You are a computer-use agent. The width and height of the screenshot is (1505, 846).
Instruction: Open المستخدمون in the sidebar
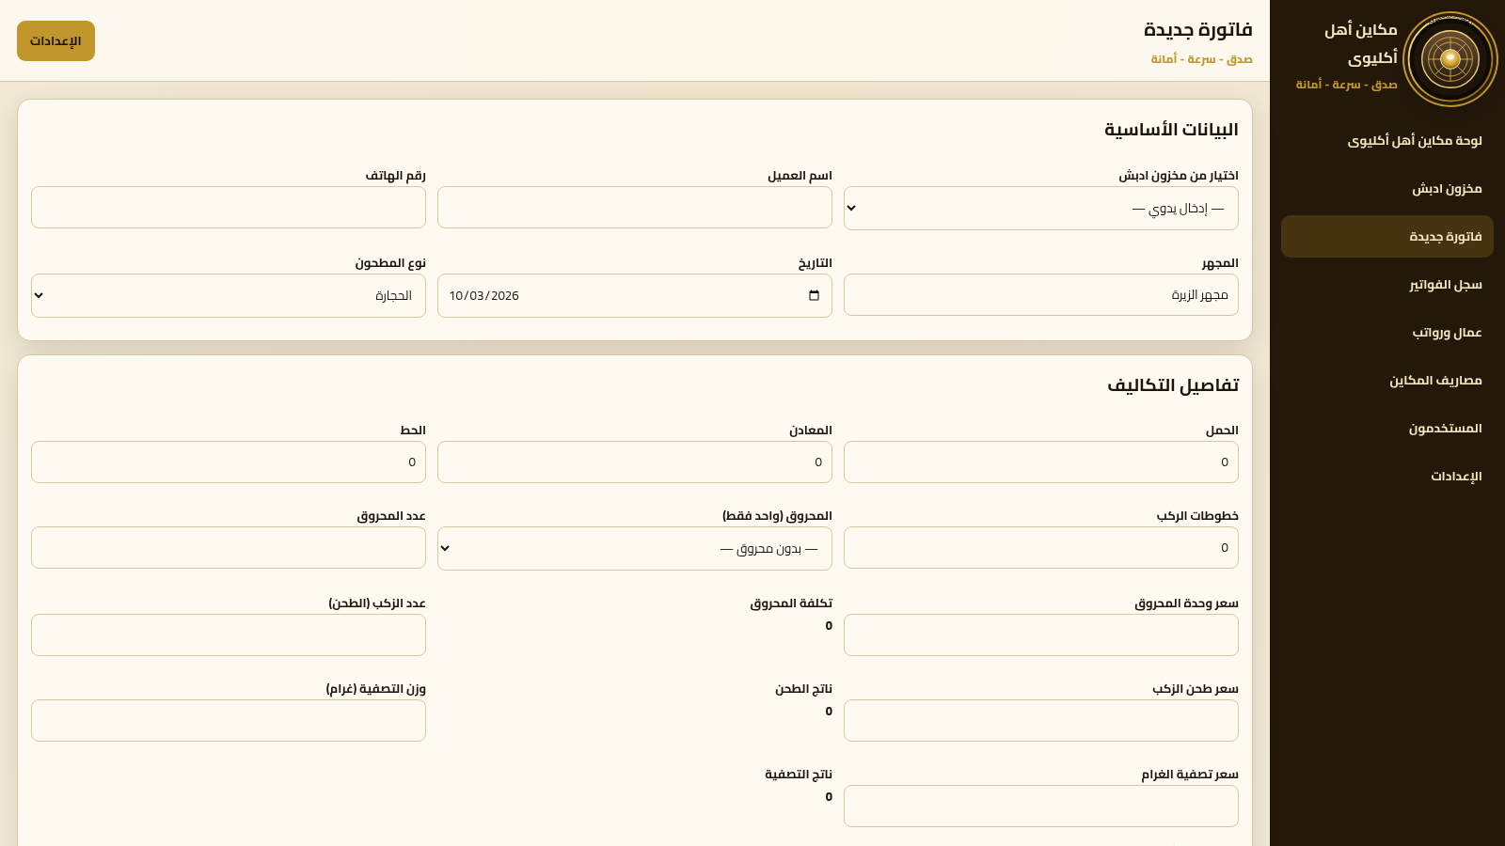(1387, 429)
